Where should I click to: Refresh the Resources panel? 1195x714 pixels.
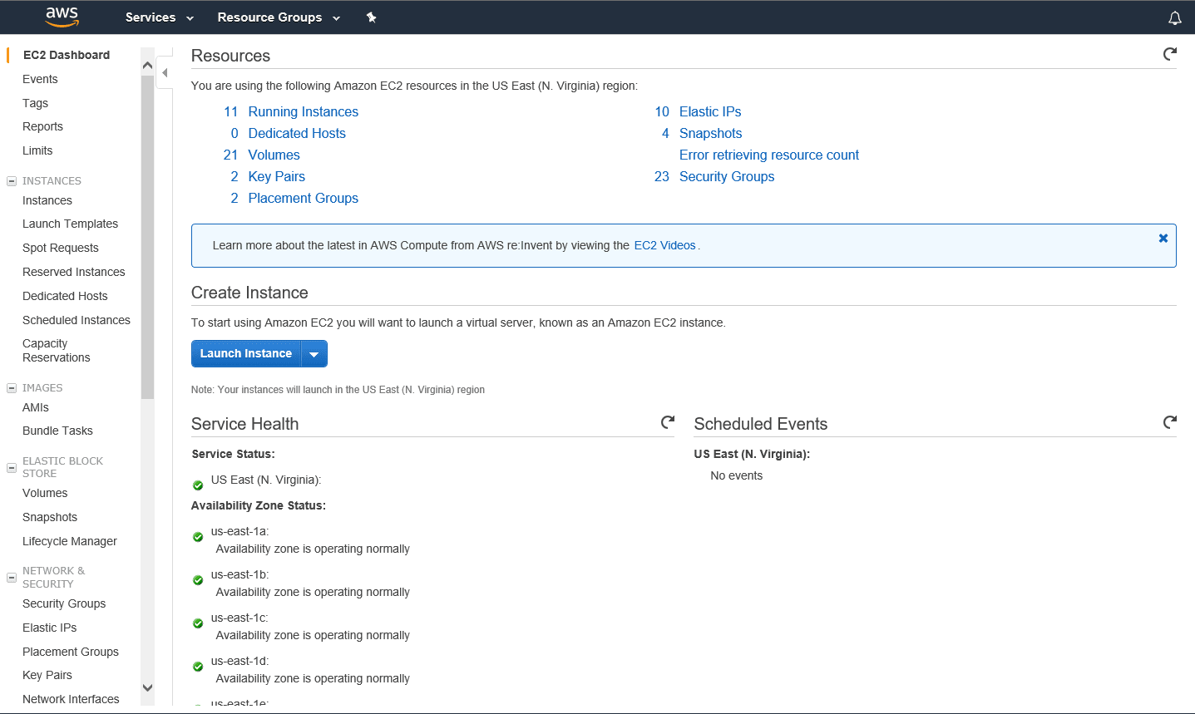pyautogui.click(x=1169, y=53)
